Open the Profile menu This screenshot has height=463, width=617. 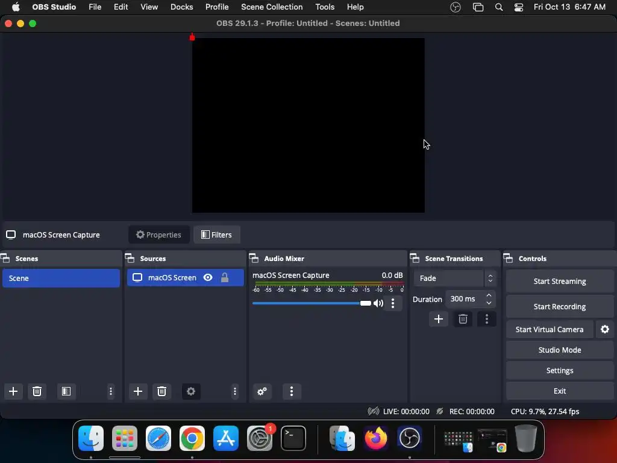point(217,7)
